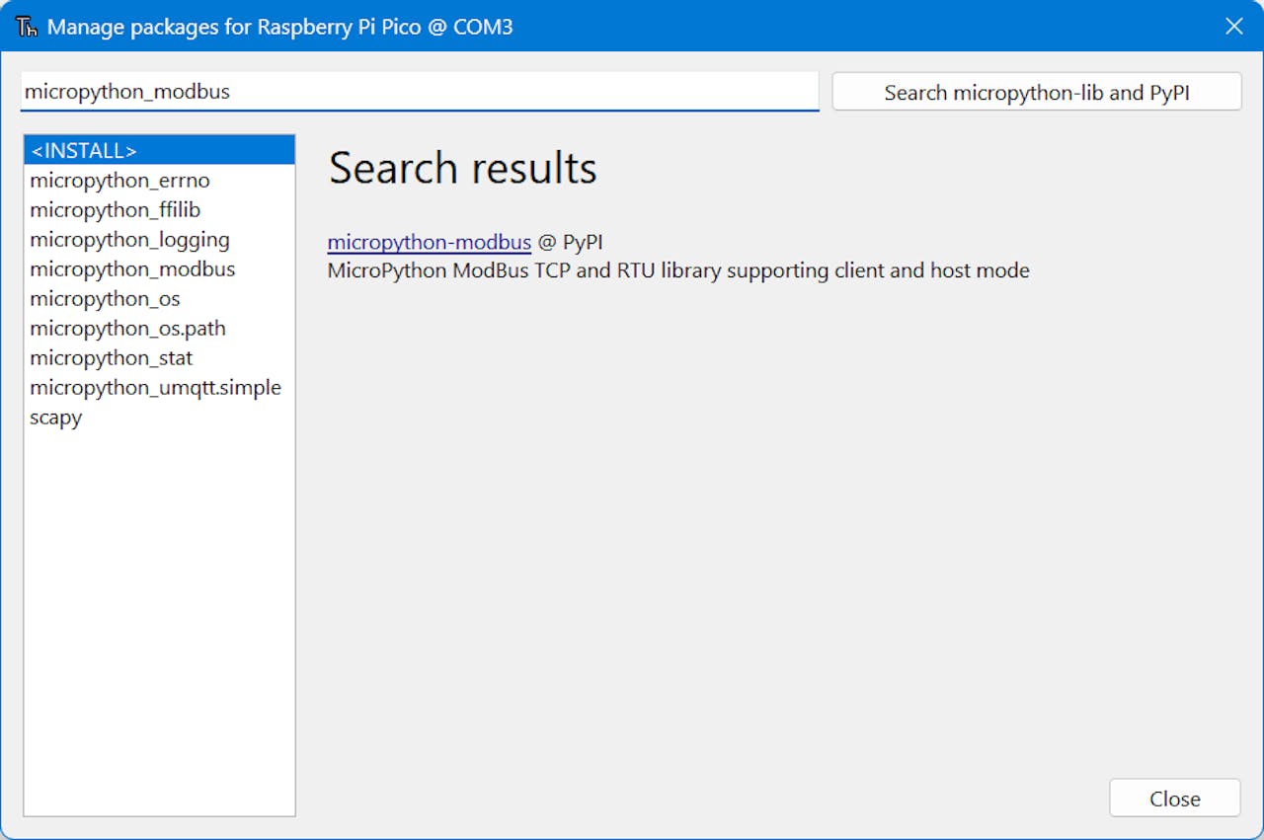Image resolution: width=1264 pixels, height=840 pixels.
Task: Select micropython_errno in the package list
Action: (x=119, y=181)
